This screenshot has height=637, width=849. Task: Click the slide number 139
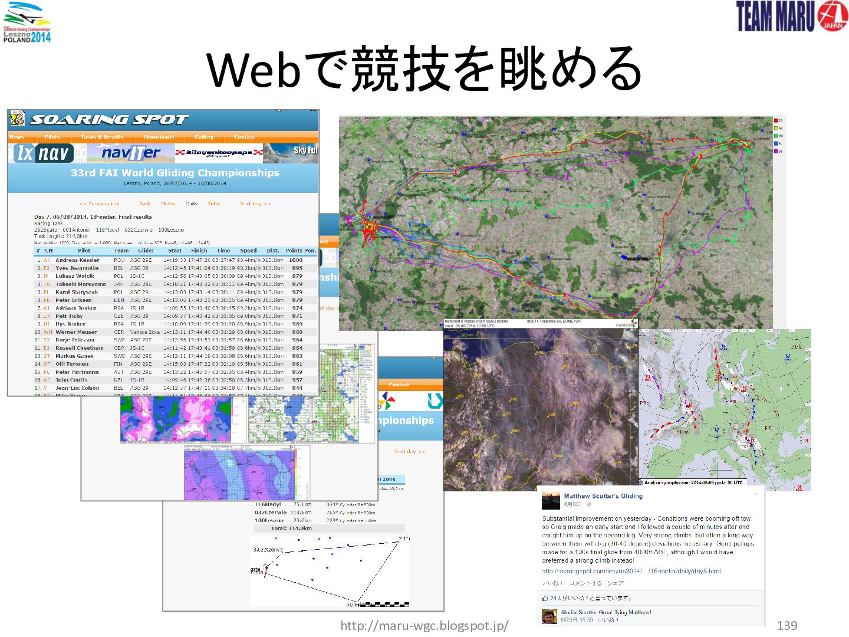click(787, 625)
